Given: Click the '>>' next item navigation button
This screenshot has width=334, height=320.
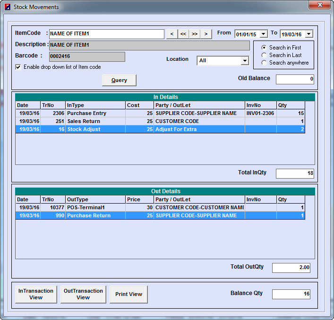Looking at the screenshot, I should tap(194, 34).
